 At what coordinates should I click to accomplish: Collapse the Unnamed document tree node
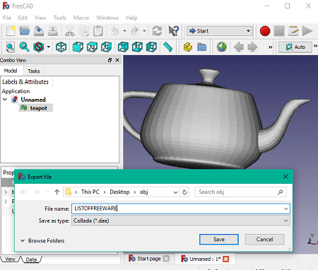point(5,100)
